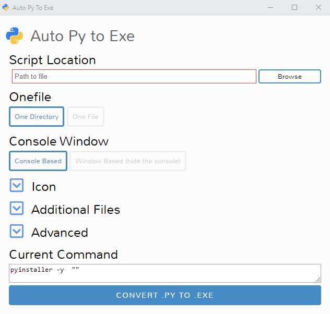Click inside the Current Command text area
The image size is (330, 314).
(x=165, y=273)
